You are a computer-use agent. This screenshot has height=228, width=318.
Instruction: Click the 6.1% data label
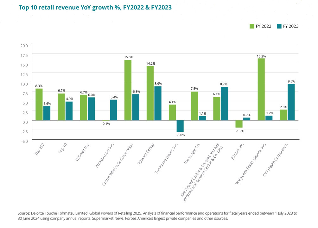click(217, 94)
